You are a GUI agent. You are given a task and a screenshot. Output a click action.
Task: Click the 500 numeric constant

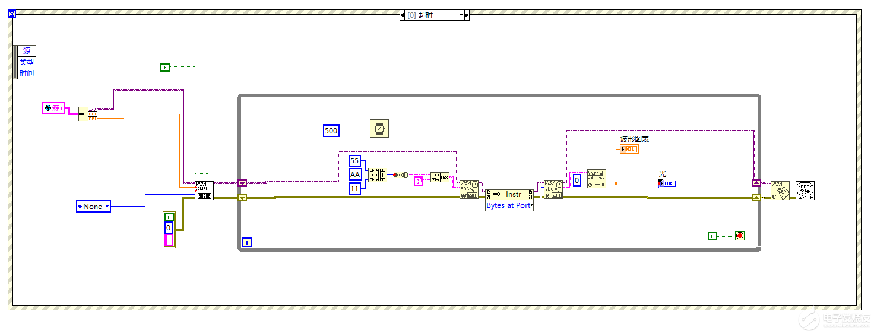coord(331,130)
